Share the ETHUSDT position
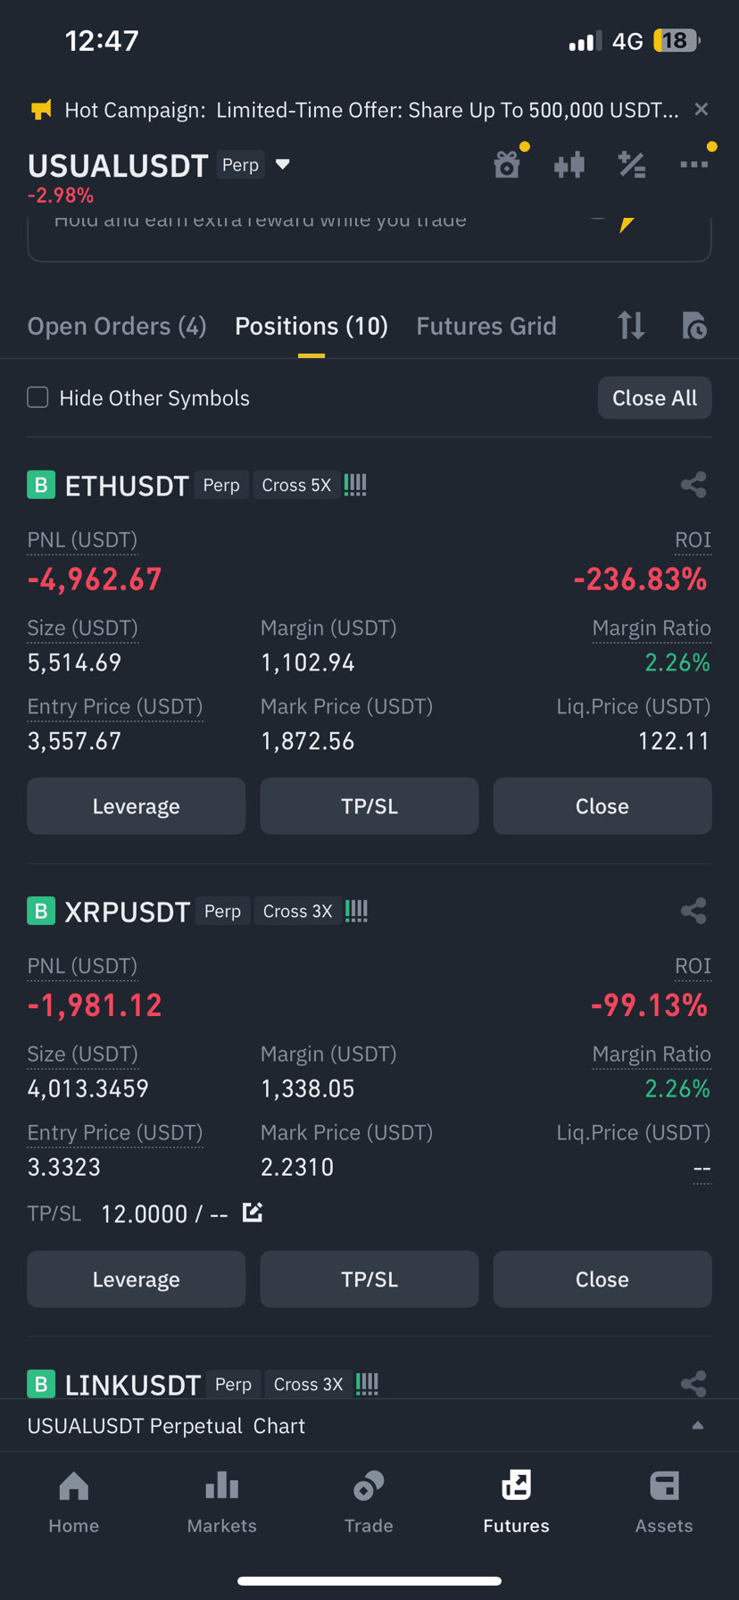 click(x=693, y=485)
